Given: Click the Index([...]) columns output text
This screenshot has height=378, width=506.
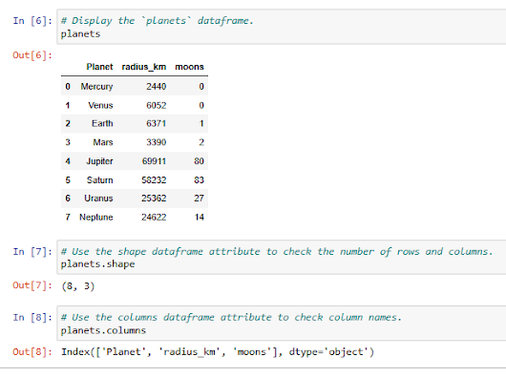Looking at the screenshot, I should (x=218, y=351).
